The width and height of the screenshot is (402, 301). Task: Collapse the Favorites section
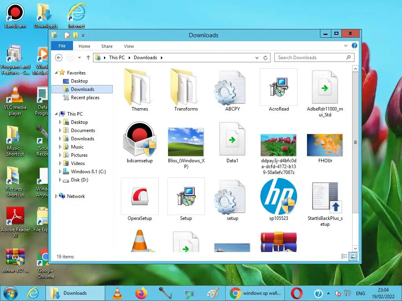pyautogui.click(x=56, y=73)
